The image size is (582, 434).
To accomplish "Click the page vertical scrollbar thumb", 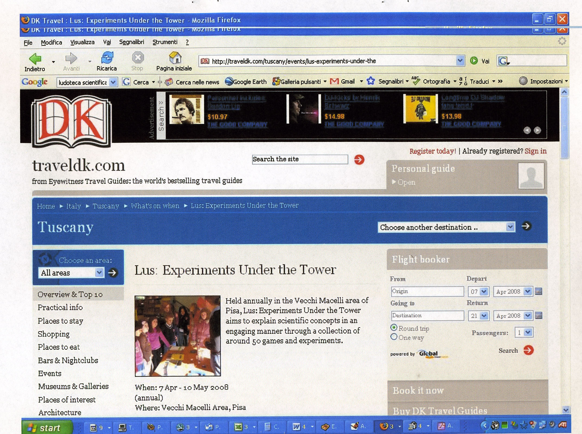I will (x=564, y=127).
